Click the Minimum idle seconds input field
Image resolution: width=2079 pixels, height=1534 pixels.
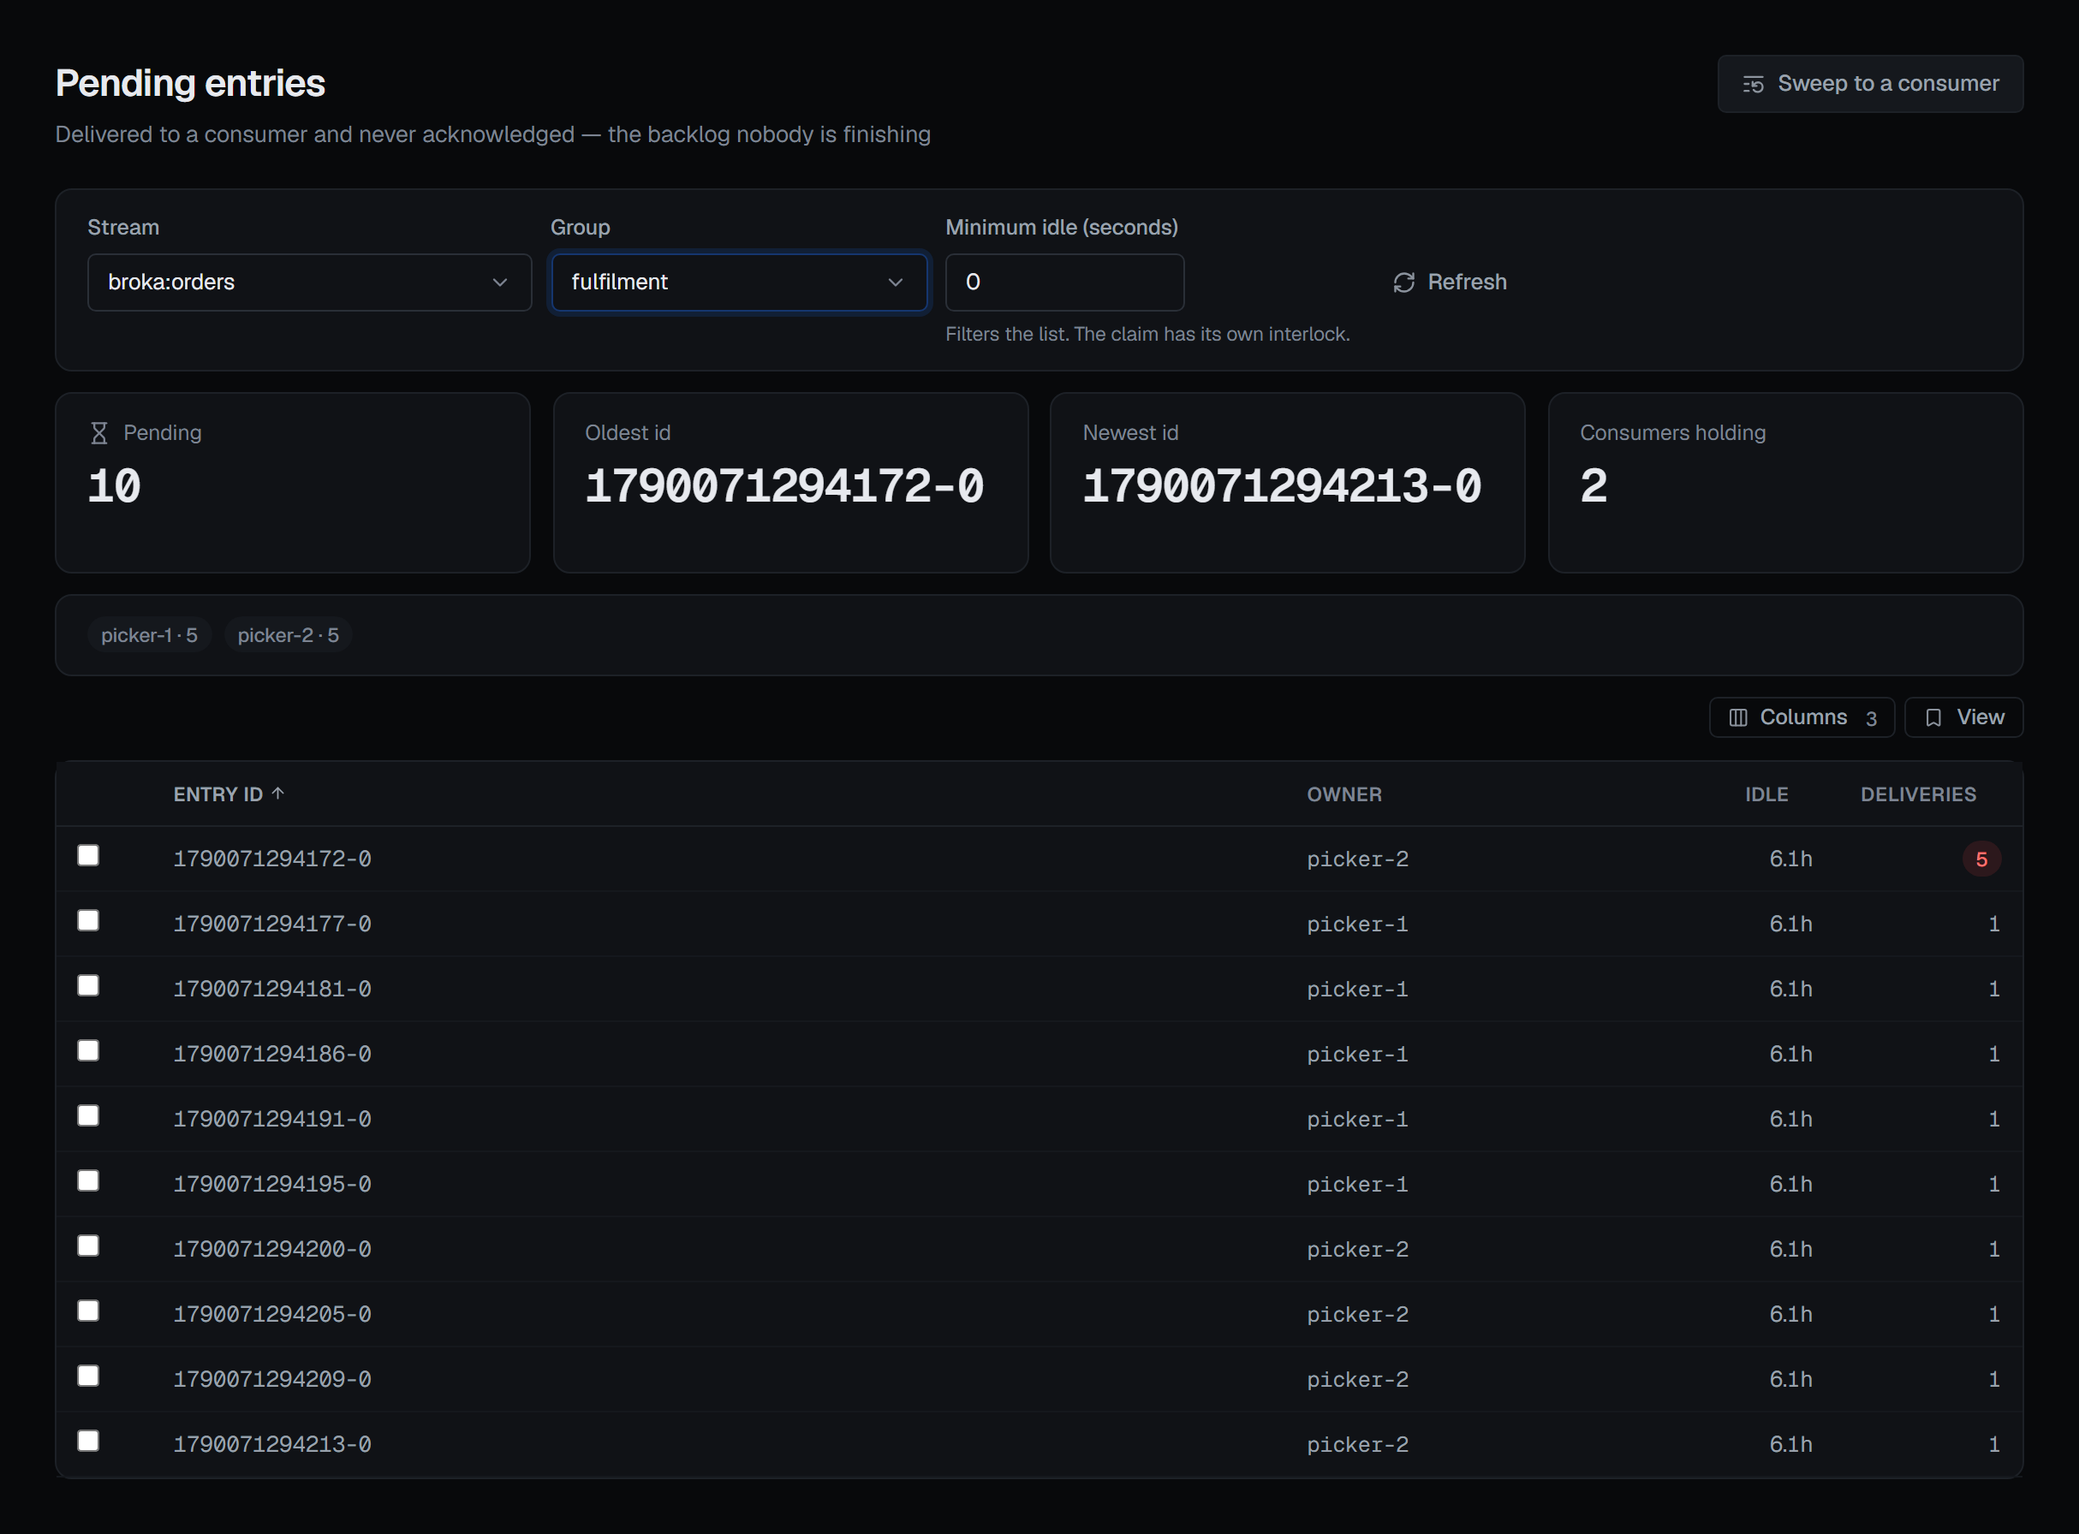1064,282
